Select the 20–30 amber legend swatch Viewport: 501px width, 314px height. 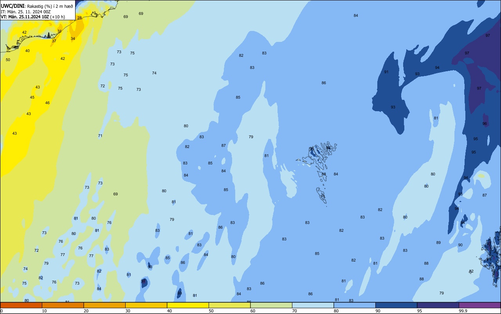coord(105,305)
